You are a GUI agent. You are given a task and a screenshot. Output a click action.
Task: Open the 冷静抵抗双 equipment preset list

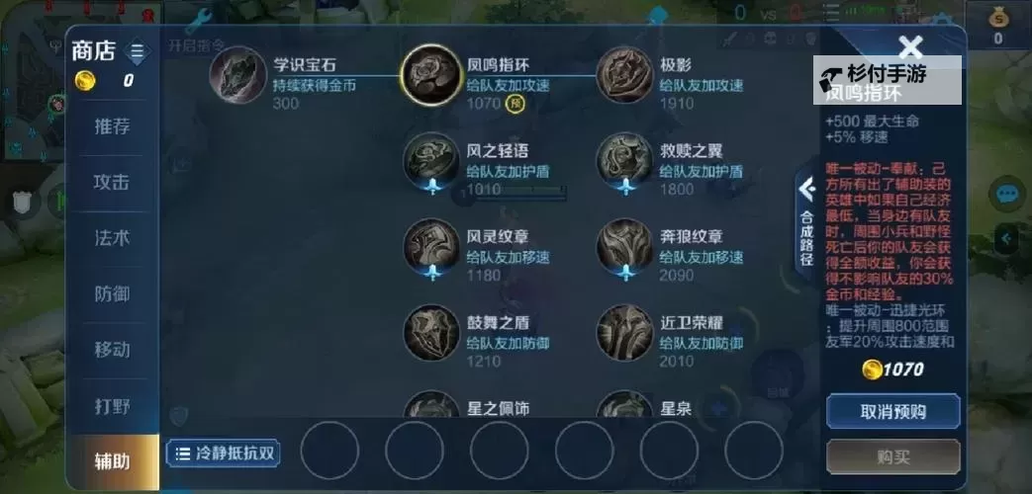tap(223, 453)
